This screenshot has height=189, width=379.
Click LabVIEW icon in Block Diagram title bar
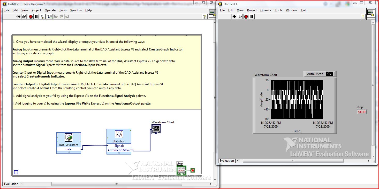click(4, 4)
